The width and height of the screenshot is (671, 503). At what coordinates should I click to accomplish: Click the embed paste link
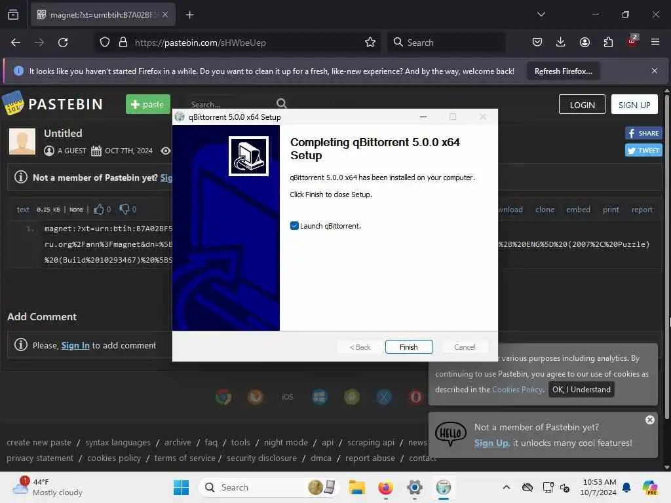click(578, 210)
